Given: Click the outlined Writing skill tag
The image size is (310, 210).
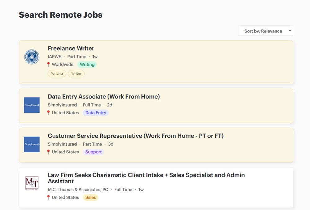Looking at the screenshot, I should click(57, 73).
